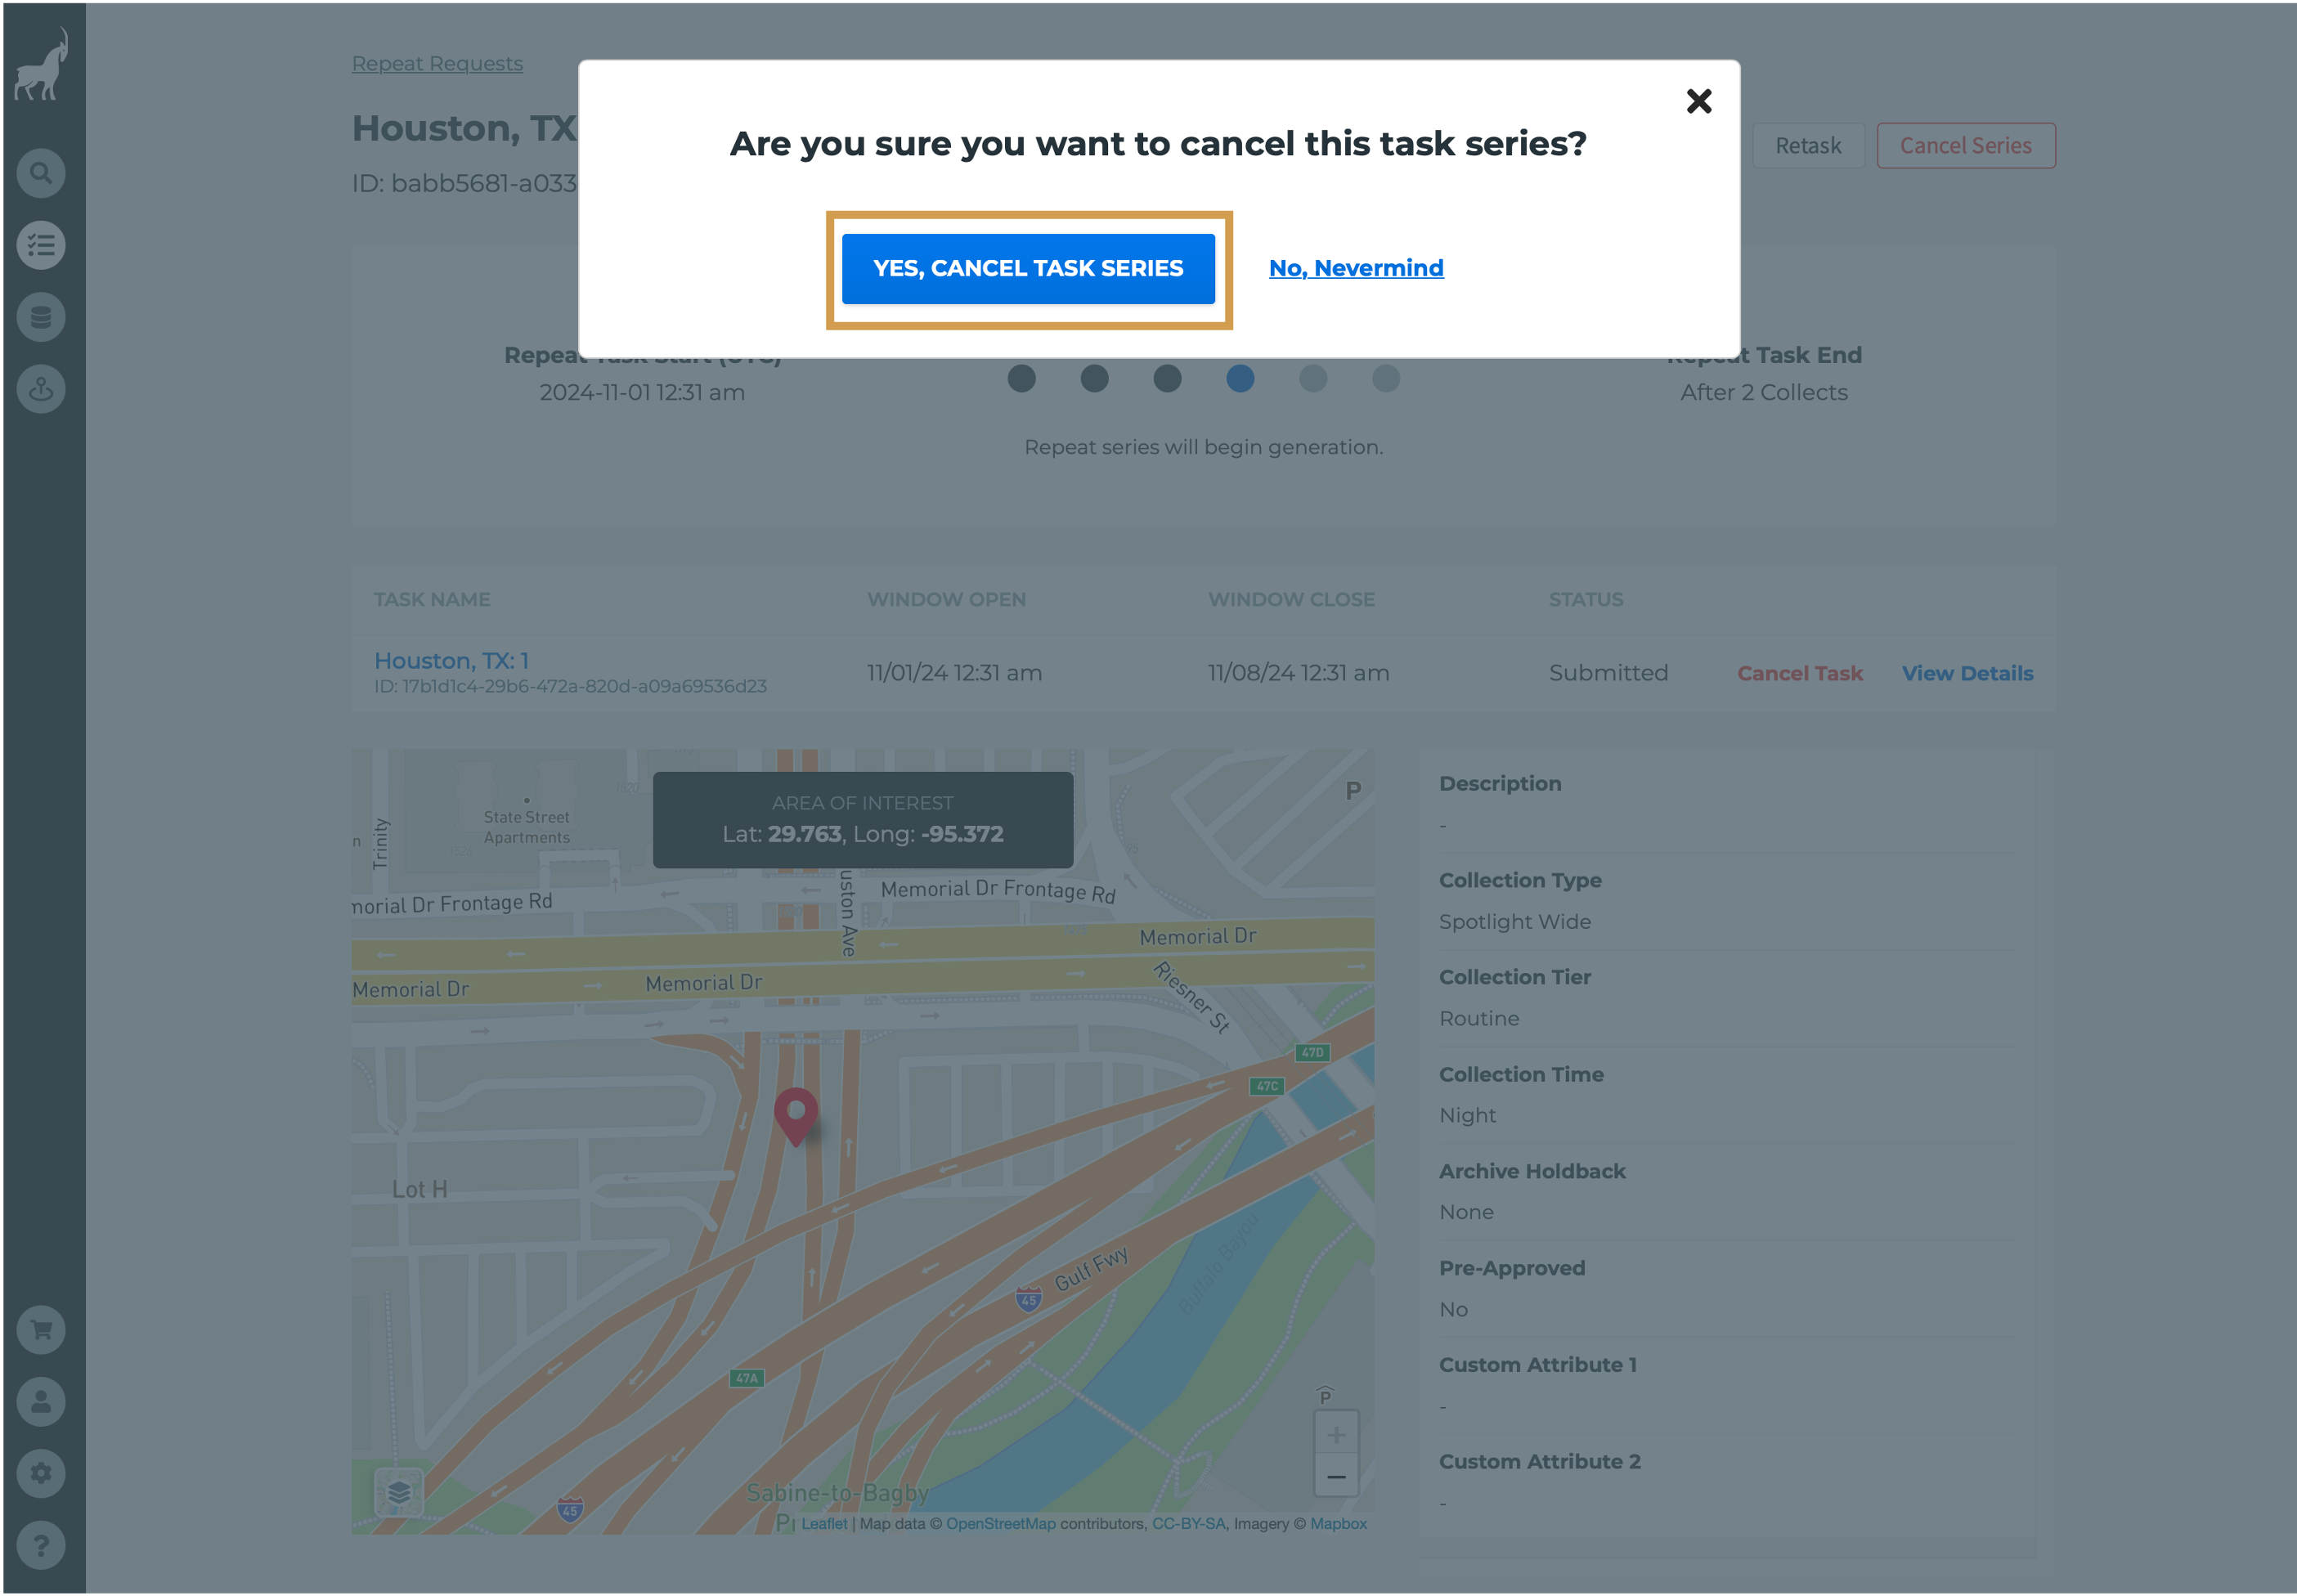The image size is (2297, 1596).
Task: Open the Mapbox attribution link
Action: coord(1338,1524)
